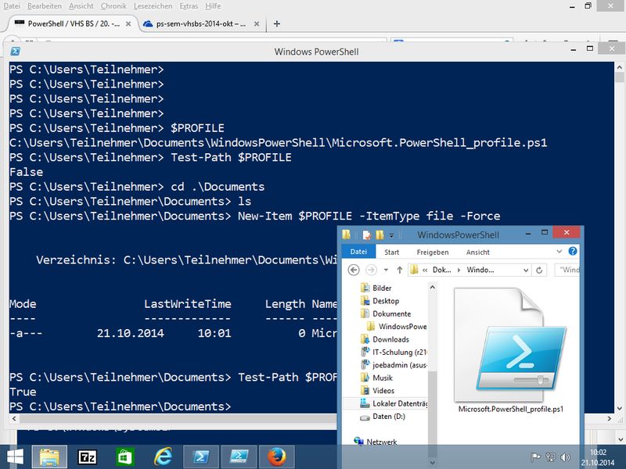The width and height of the screenshot is (626, 469).
Task: Open Explorer help question mark icon
Action: pyautogui.click(x=573, y=251)
